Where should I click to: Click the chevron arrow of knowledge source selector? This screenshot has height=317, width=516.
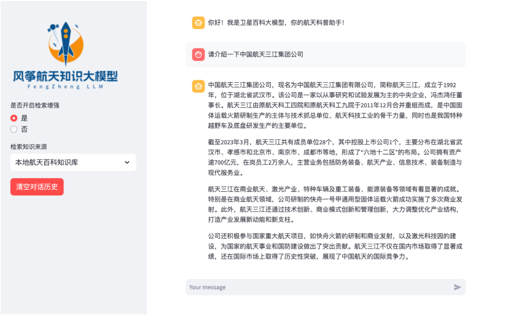point(127,163)
